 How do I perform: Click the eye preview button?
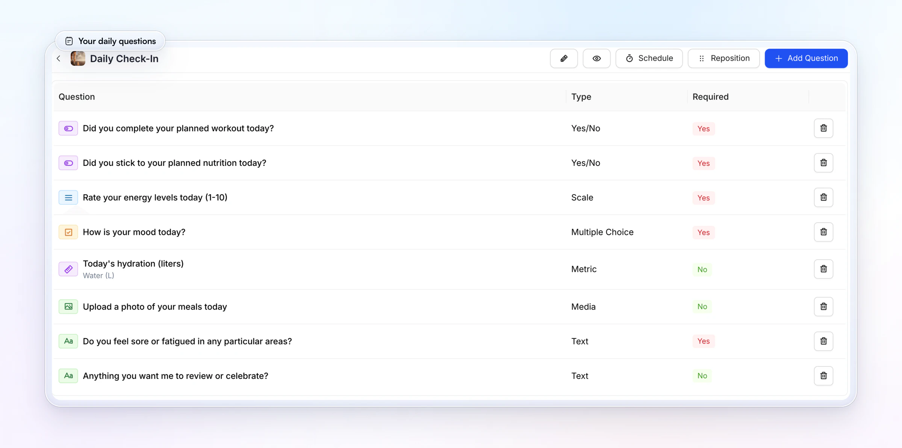[596, 58]
